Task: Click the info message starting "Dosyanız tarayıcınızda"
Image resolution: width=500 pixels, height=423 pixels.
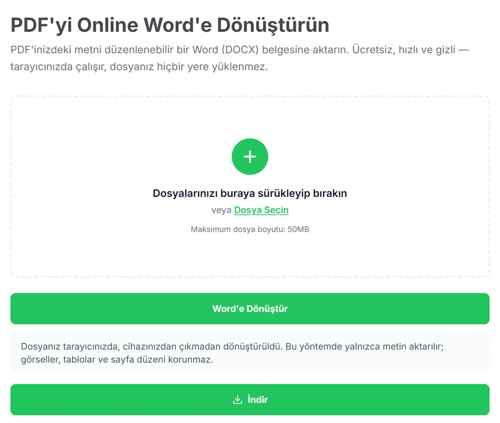Action: point(250,353)
